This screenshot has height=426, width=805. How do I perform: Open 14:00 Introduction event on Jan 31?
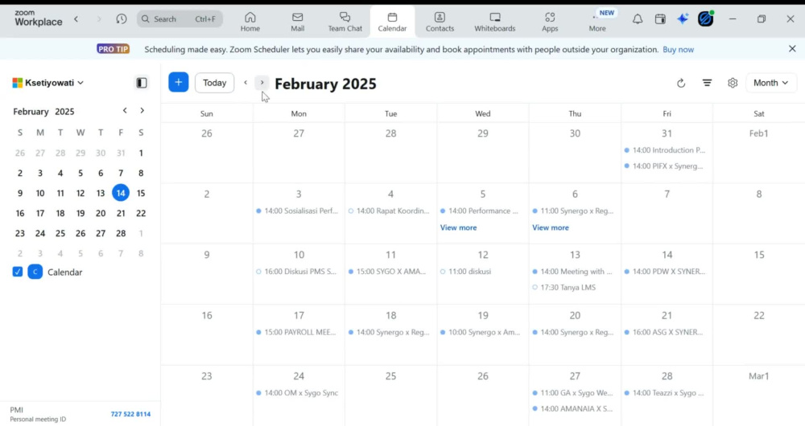(x=666, y=150)
